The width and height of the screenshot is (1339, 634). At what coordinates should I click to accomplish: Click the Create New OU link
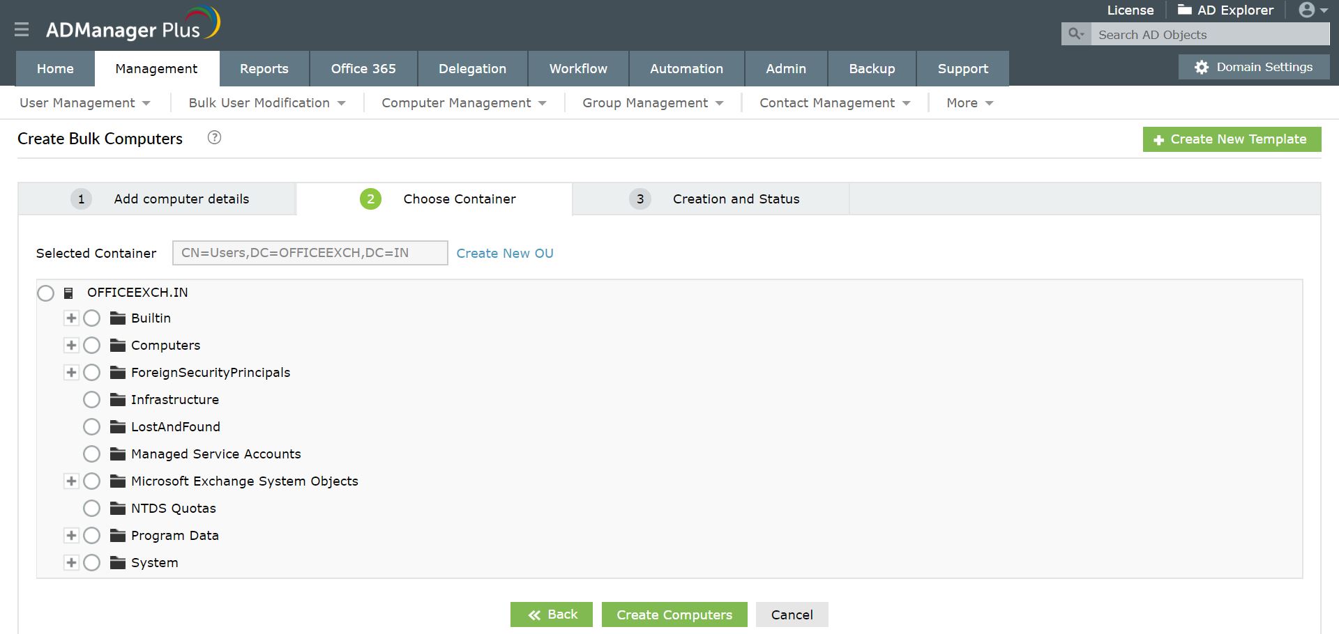coord(505,253)
